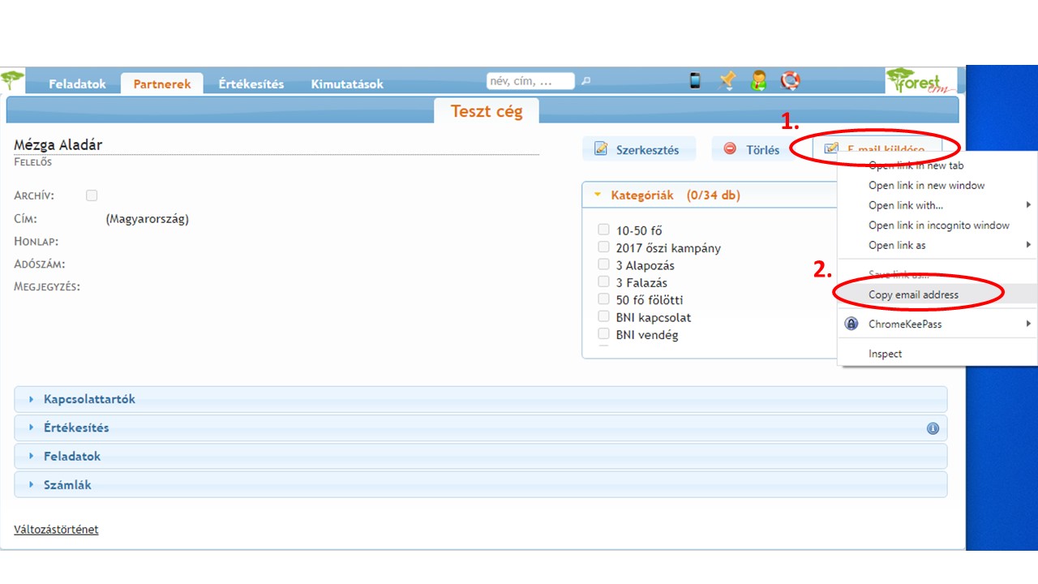Image resolution: width=1038 pixels, height=584 pixels.
Task: Click the lifebuoy help icon
Action: tap(790, 80)
